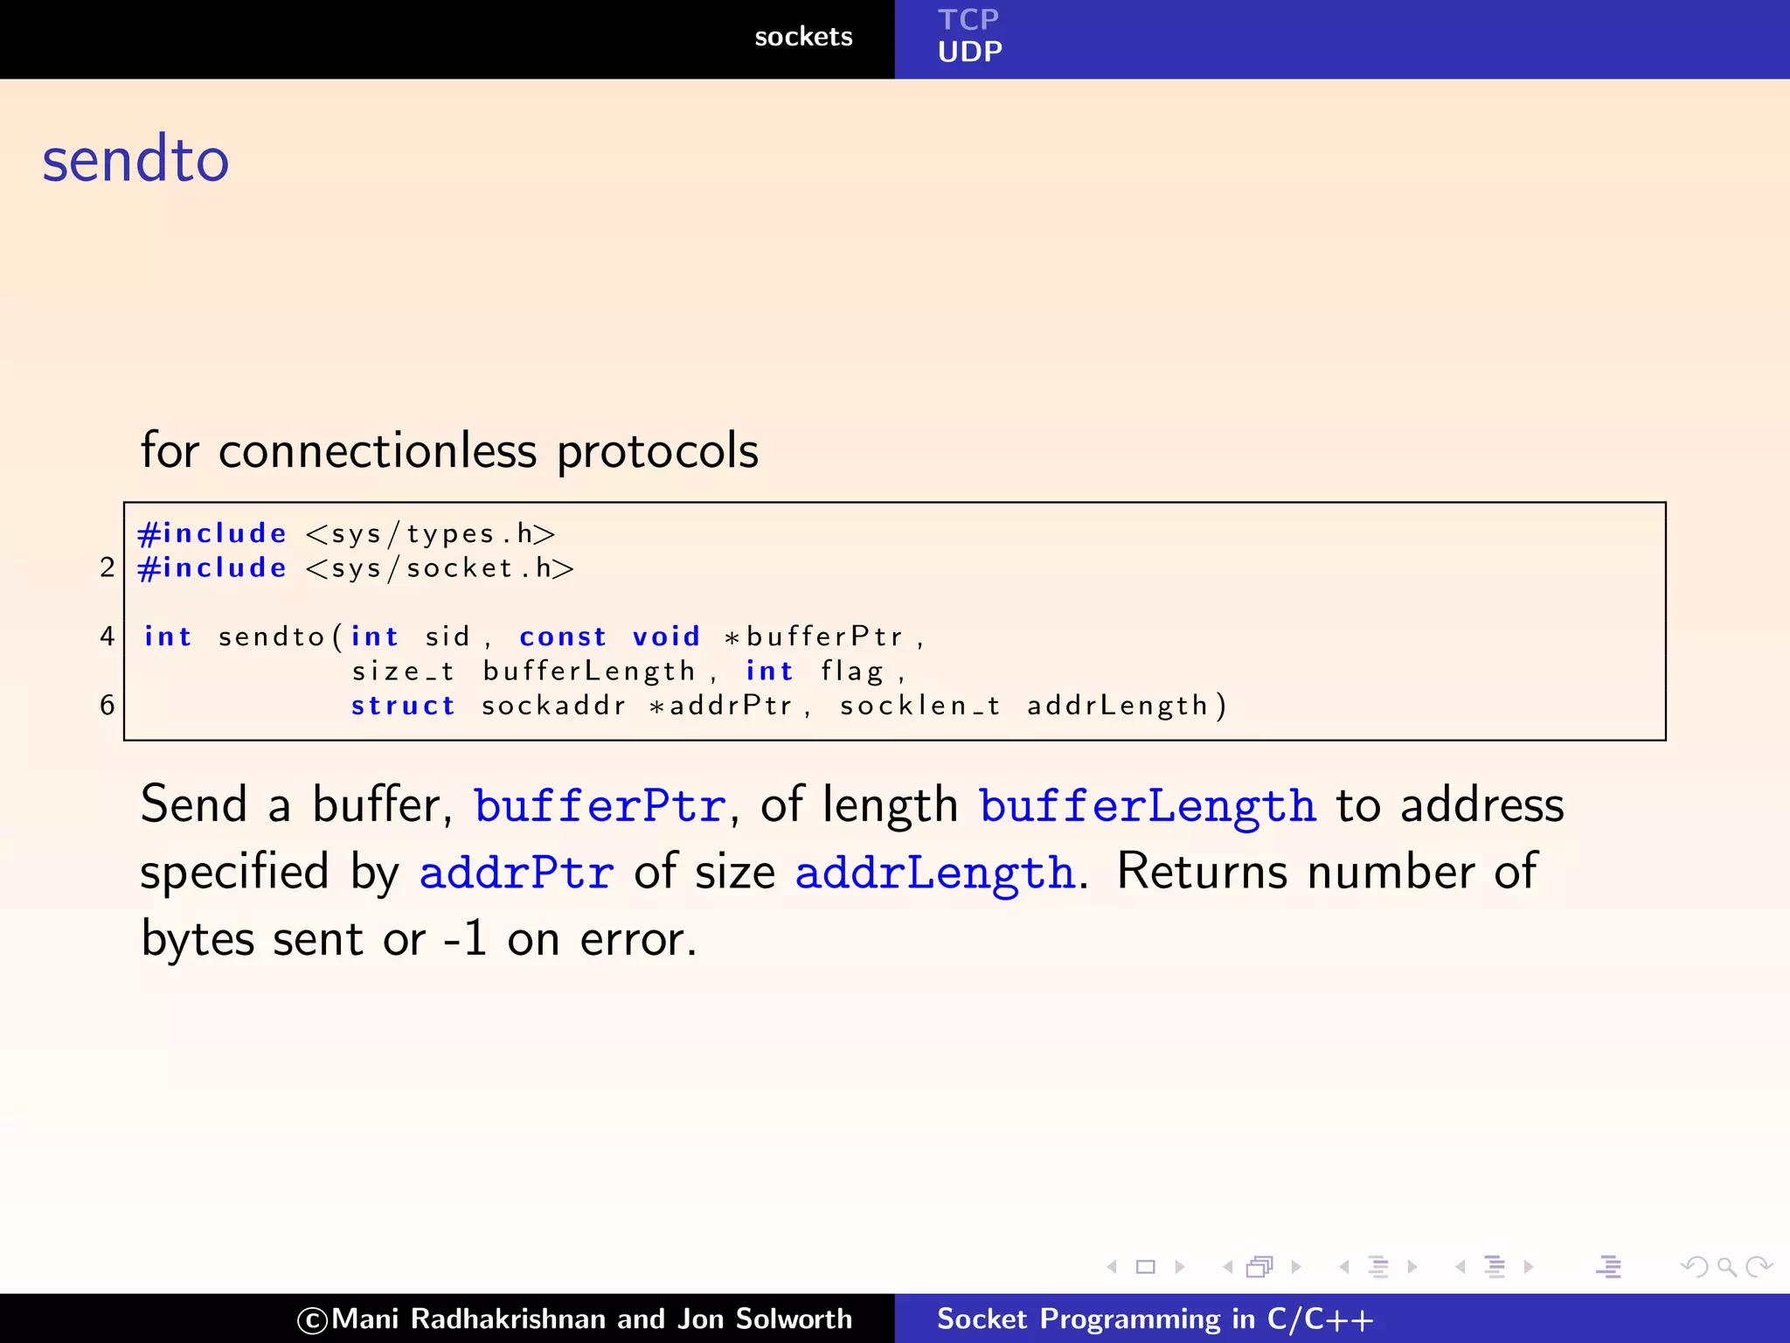The height and width of the screenshot is (1343, 1790).
Task: Click the code line '#include <sys/types.h>'
Action: pyautogui.click(x=347, y=533)
